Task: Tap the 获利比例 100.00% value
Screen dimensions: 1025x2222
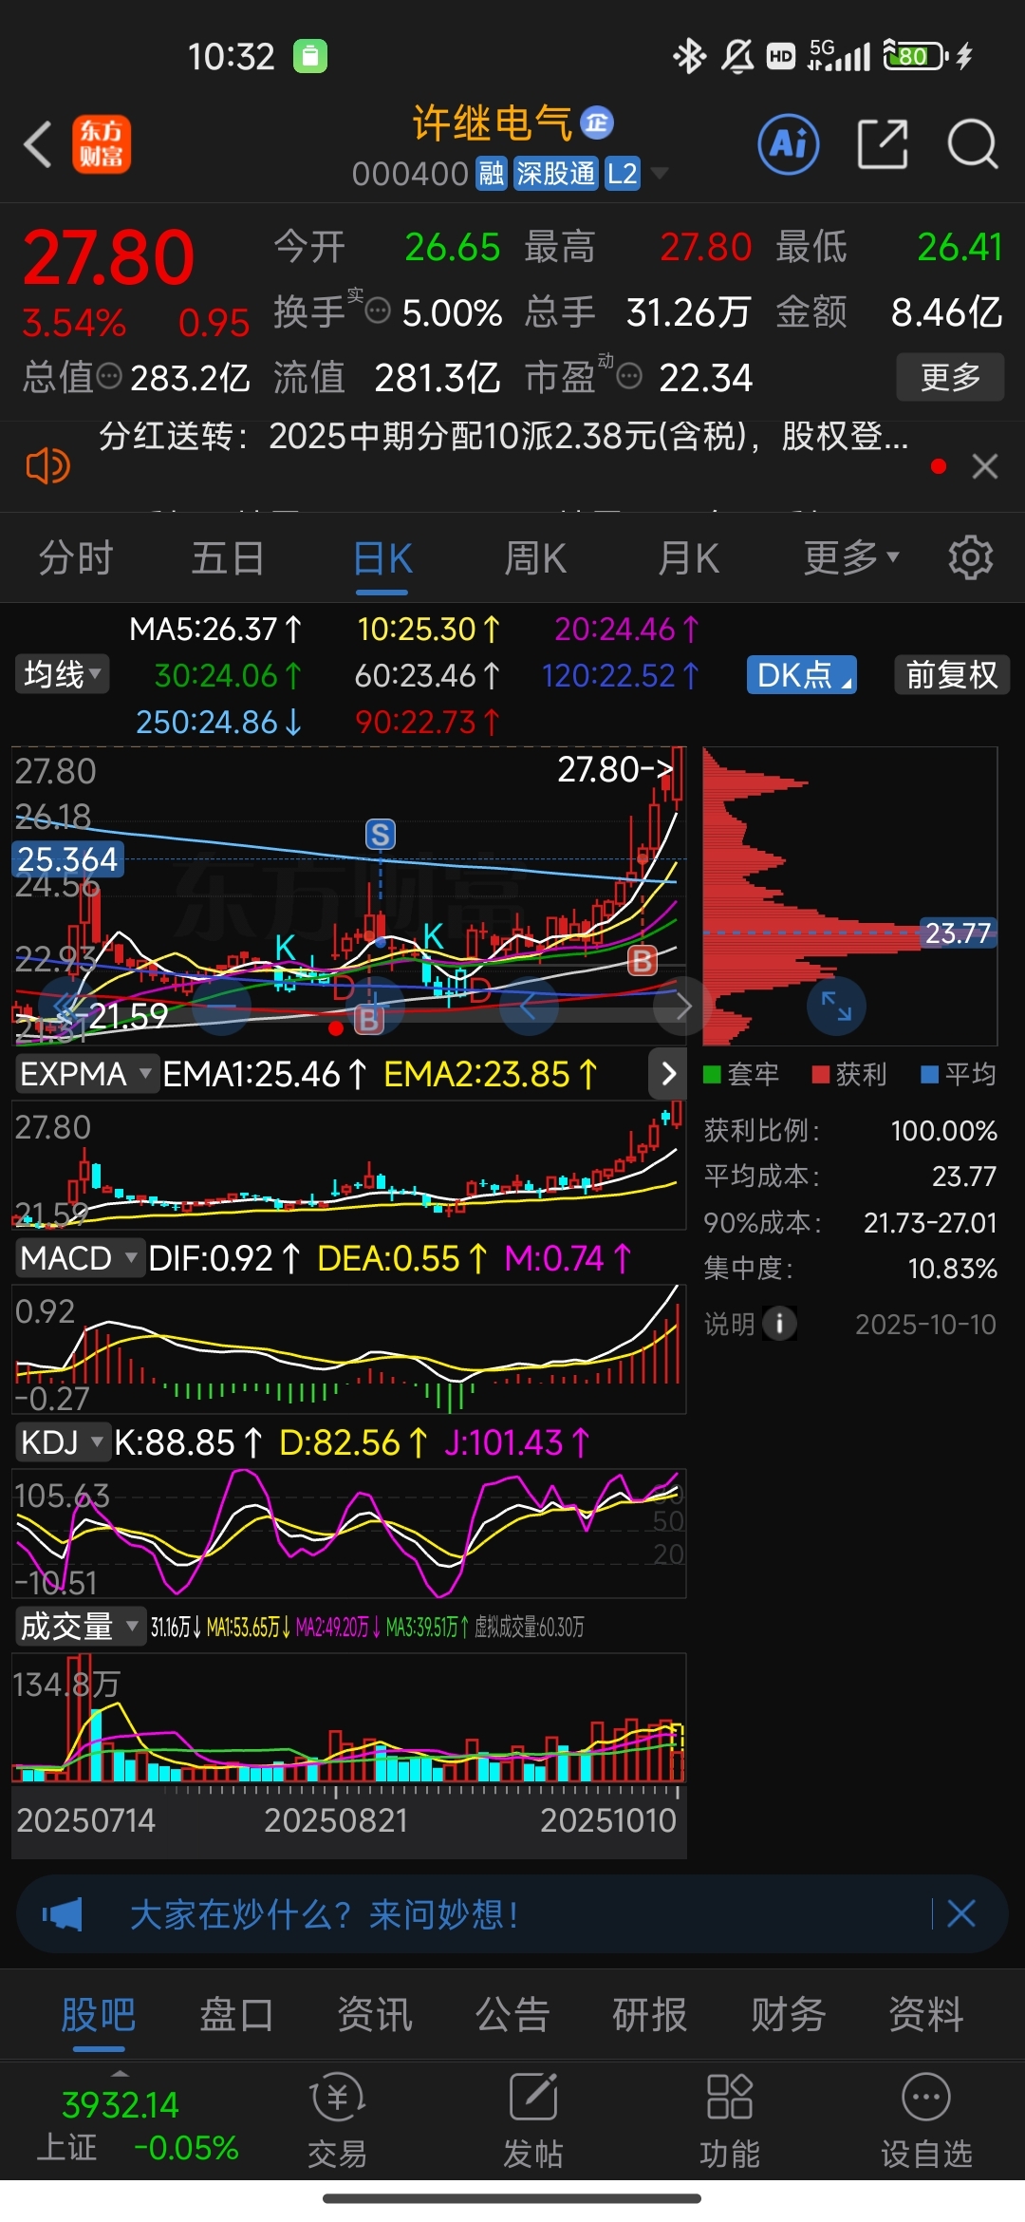Action: click(943, 1130)
